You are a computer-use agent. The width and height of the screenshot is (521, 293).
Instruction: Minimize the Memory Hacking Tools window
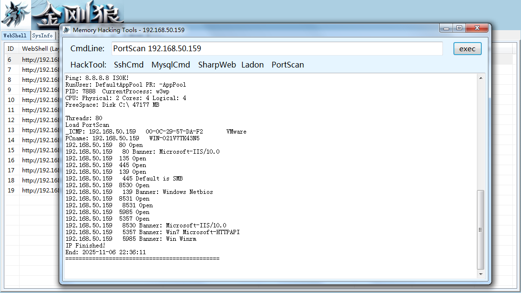446,28
